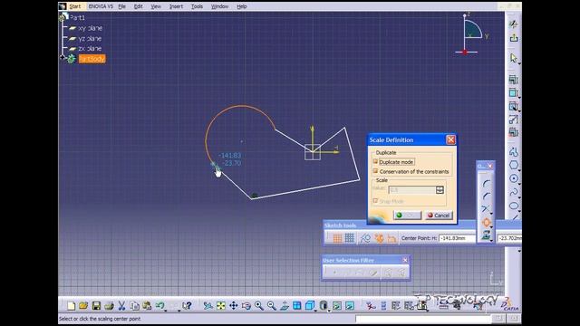The width and height of the screenshot is (580, 326).
Task: Click the Shading view mode icon
Action: click(x=324, y=306)
